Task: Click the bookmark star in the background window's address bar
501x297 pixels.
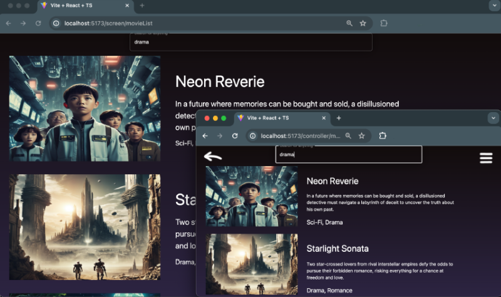Action: point(363,23)
